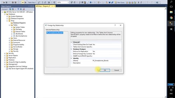The height and width of the screenshot is (98, 175).
Task: Click OK in Foreign Key Relationship dialog
Action: (105, 70)
